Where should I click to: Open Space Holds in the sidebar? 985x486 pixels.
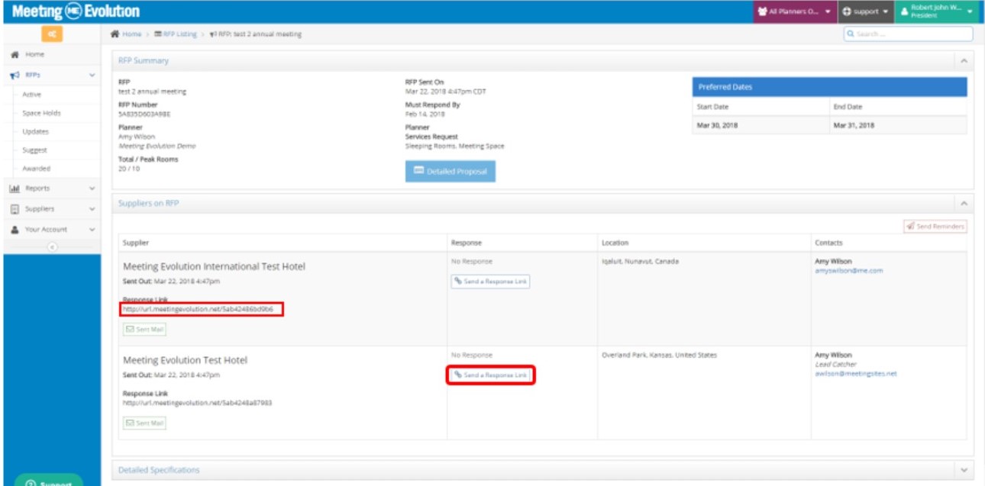pos(41,113)
